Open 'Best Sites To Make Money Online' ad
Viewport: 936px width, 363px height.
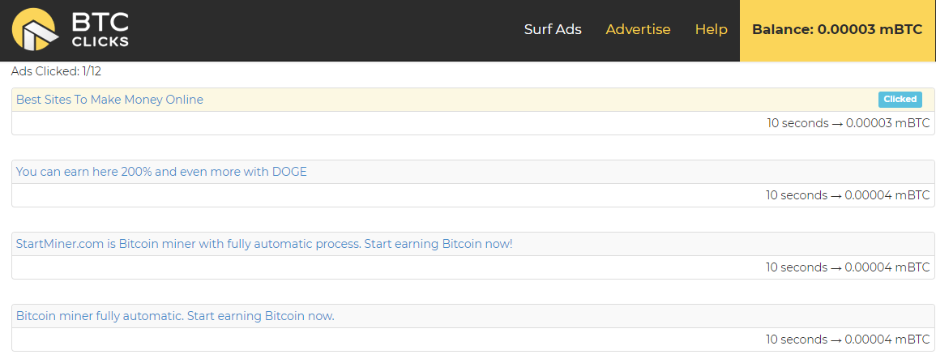[x=110, y=100]
